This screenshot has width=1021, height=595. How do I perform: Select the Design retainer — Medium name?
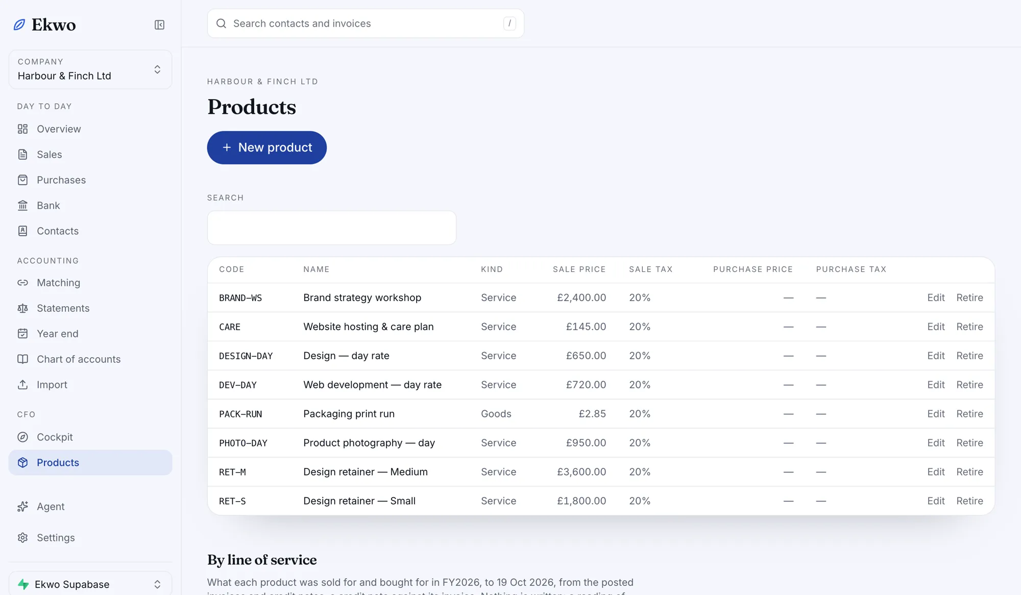pyautogui.click(x=366, y=472)
